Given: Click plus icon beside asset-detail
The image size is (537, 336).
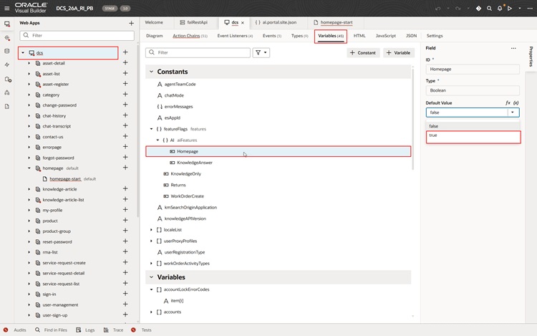Looking at the screenshot, I should [x=125, y=62].
